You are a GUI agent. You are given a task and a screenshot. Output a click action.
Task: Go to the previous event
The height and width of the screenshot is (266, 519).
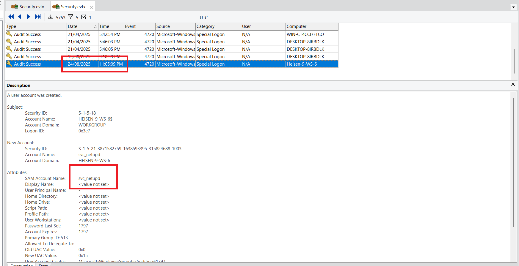[20, 17]
